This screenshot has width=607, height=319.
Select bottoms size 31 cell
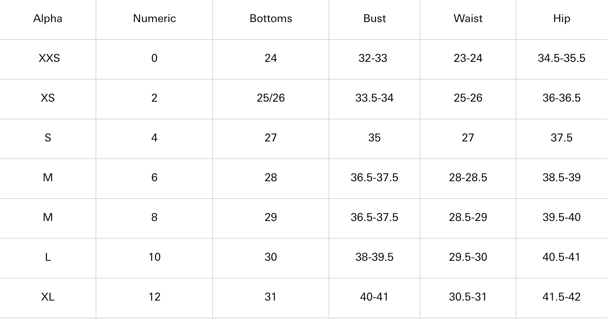pyautogui.click(x=271, y=297)
